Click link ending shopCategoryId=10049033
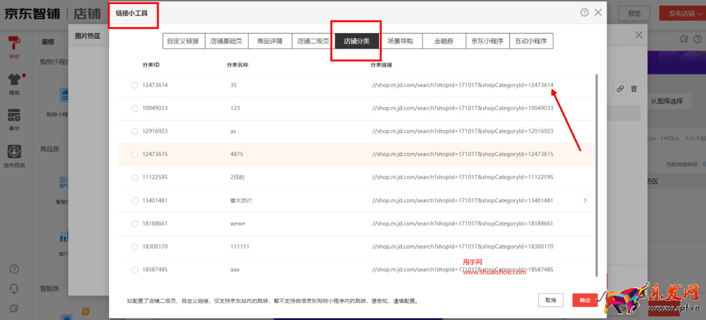The width and height of the screenshot is (706, 320). [x=462, y=108]
